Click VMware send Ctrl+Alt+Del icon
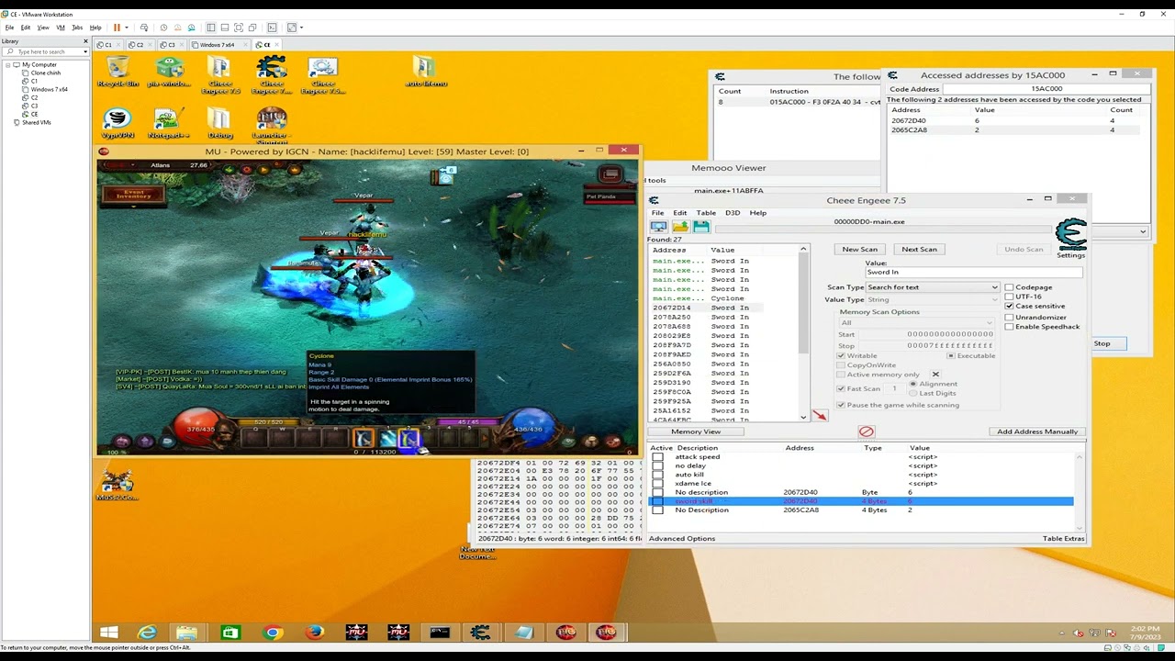 [144, 28]
